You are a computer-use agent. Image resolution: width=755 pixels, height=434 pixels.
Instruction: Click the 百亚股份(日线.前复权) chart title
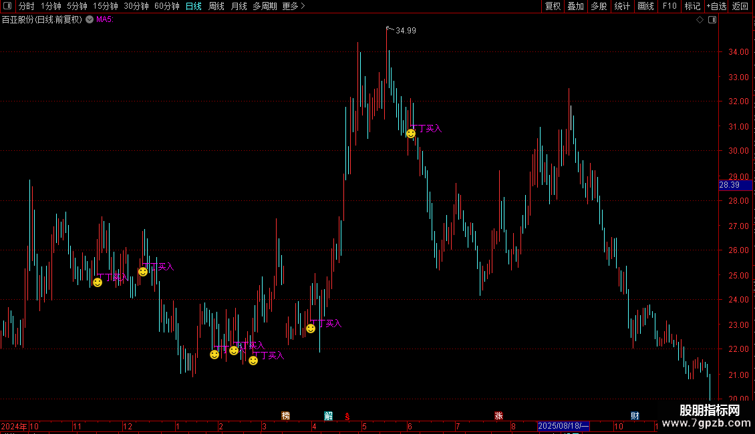click(42, 19)
